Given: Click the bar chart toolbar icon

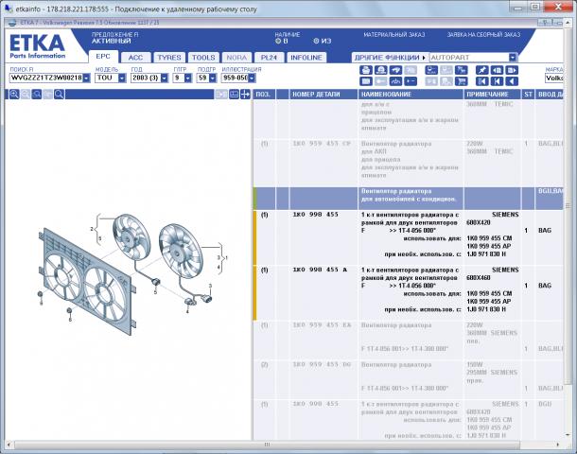Looking at the screenshot, I should click(x=396, y=81).
